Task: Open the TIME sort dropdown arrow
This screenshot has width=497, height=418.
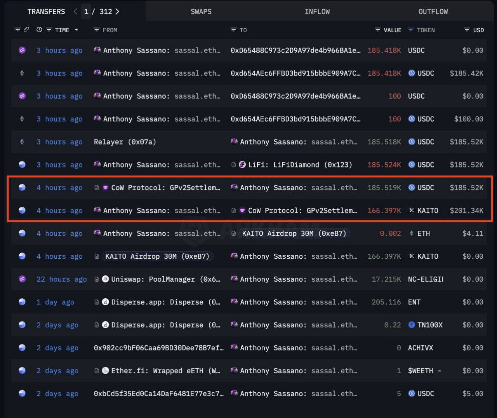Action: click(76, 30)
